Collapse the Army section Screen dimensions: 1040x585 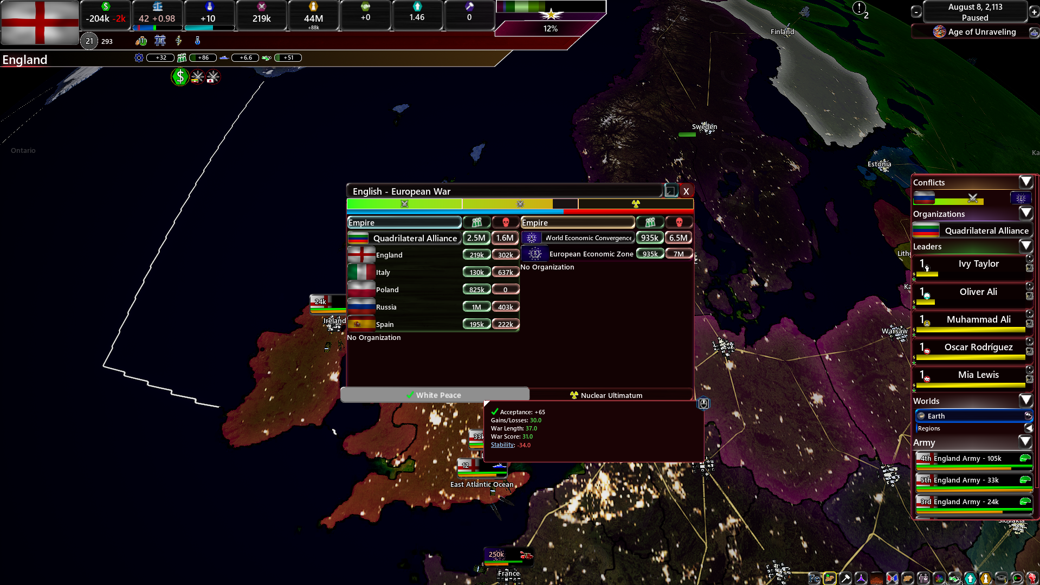pyautogui.click(x=1026, y=442)
